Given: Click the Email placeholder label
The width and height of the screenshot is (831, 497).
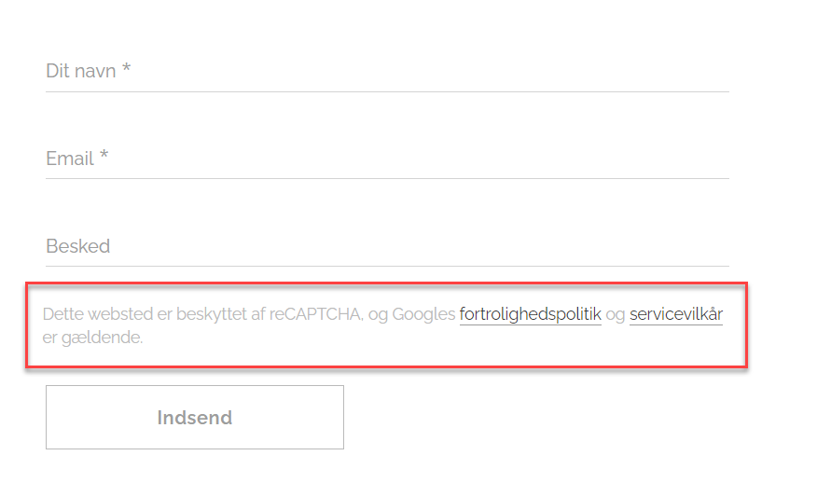Looking at the screenshot, I should tap(70, 159).
